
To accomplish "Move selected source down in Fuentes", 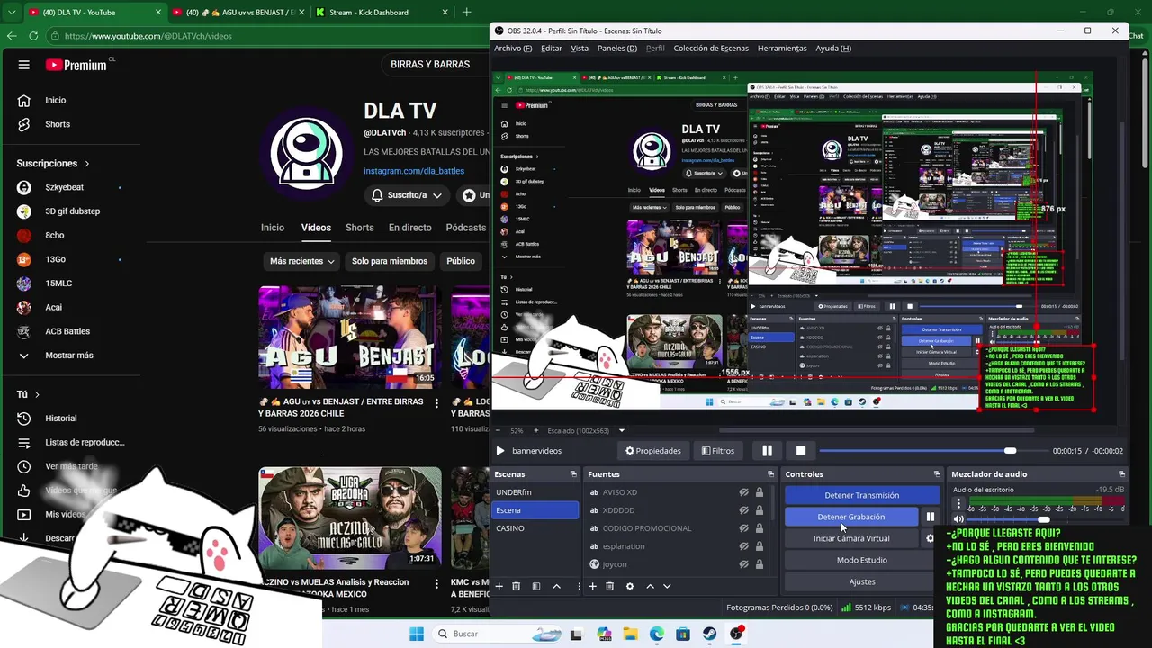I will 667,587.
